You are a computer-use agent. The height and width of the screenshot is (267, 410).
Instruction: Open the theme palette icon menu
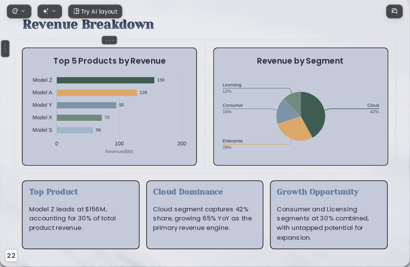[15, 11]
